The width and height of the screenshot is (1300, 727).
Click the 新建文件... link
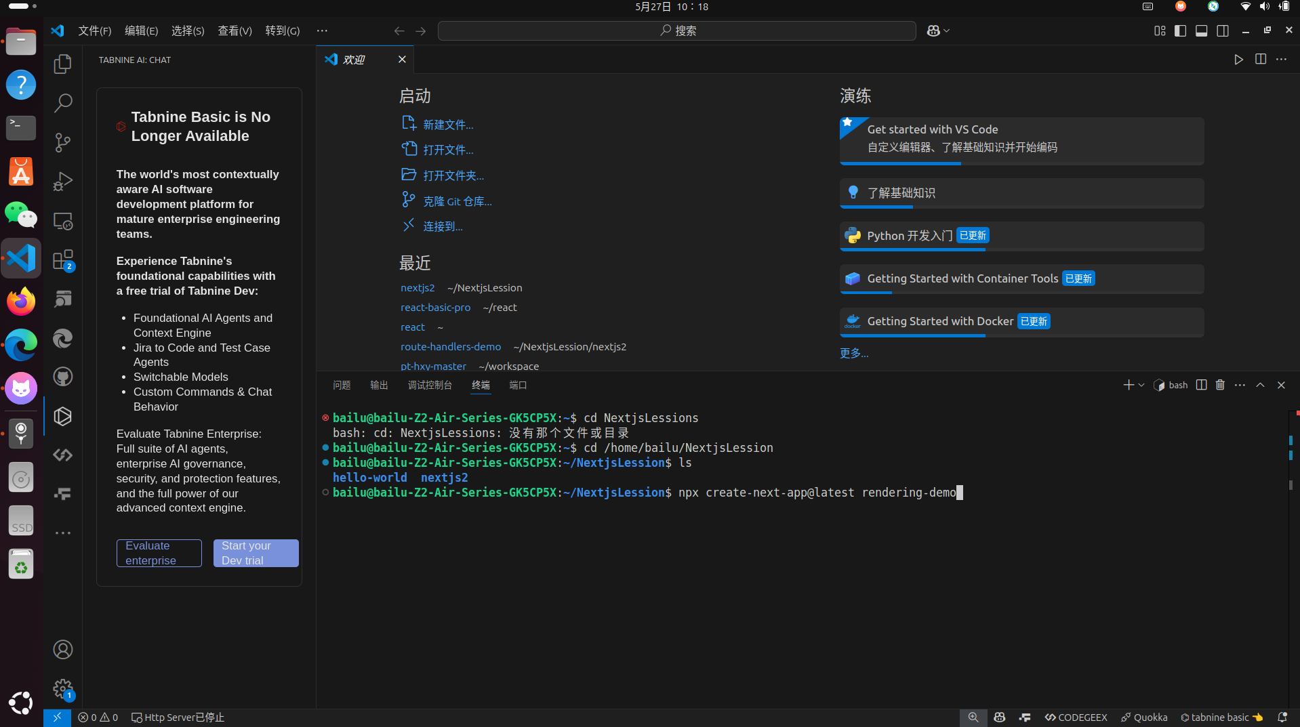pos(448,125)
